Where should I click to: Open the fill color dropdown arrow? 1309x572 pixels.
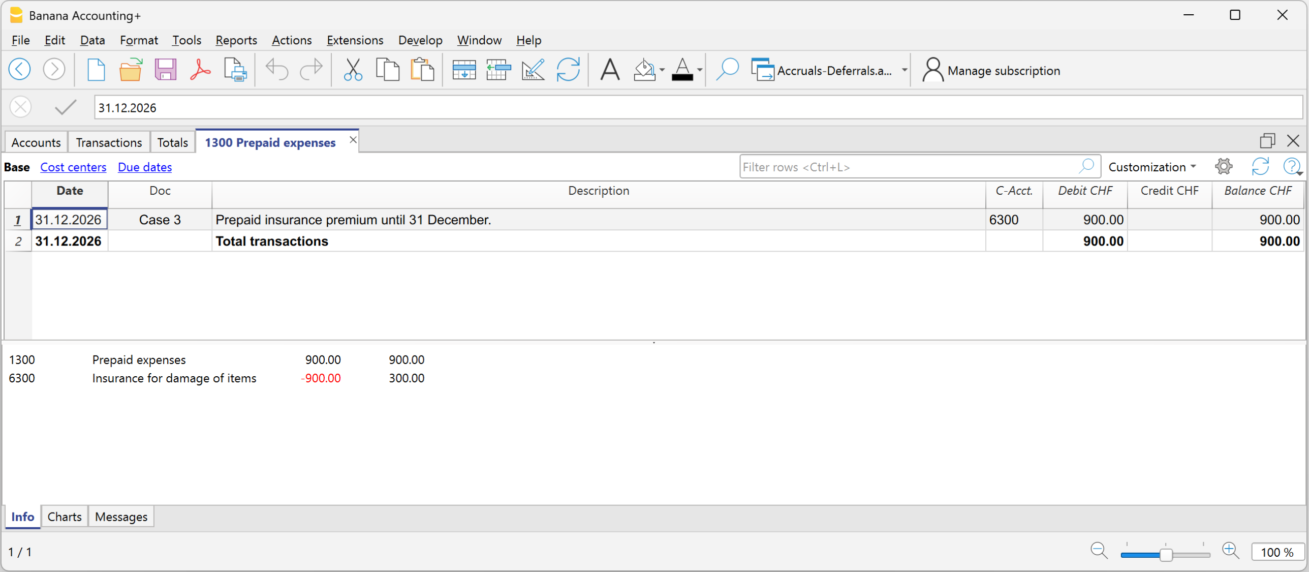(x=662, y=70)
